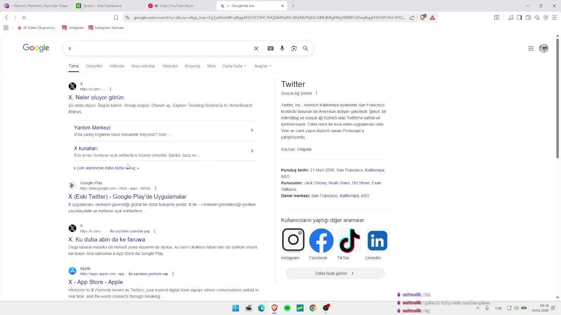The height and width of the screenshot is (315, 561).
Task: Open AI Video Oluşturucu bookmark
Action: 37,28
